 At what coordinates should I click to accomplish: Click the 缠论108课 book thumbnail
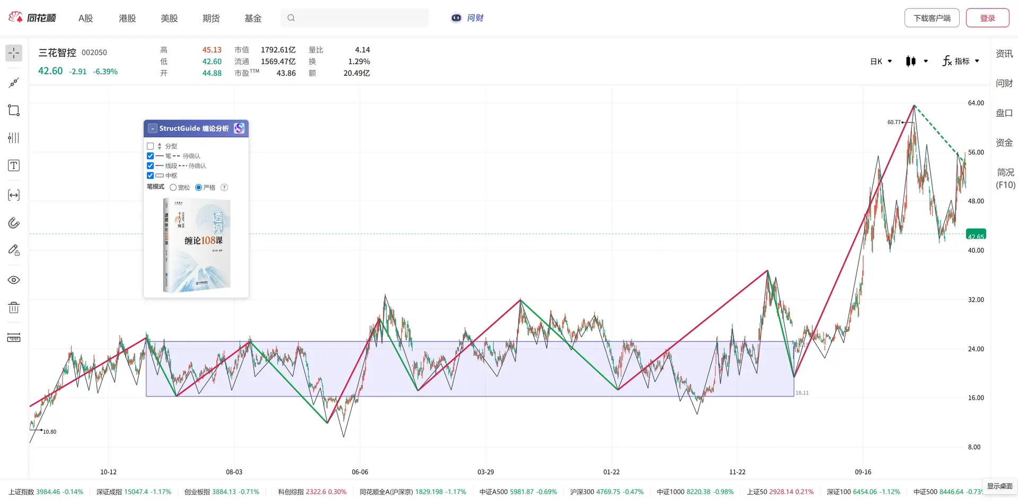coord(197,245)
